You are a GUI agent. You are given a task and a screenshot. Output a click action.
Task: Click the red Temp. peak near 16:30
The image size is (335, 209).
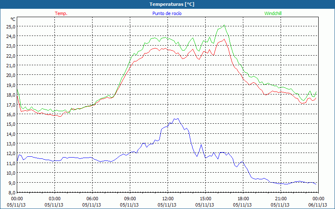click(224, 39)
